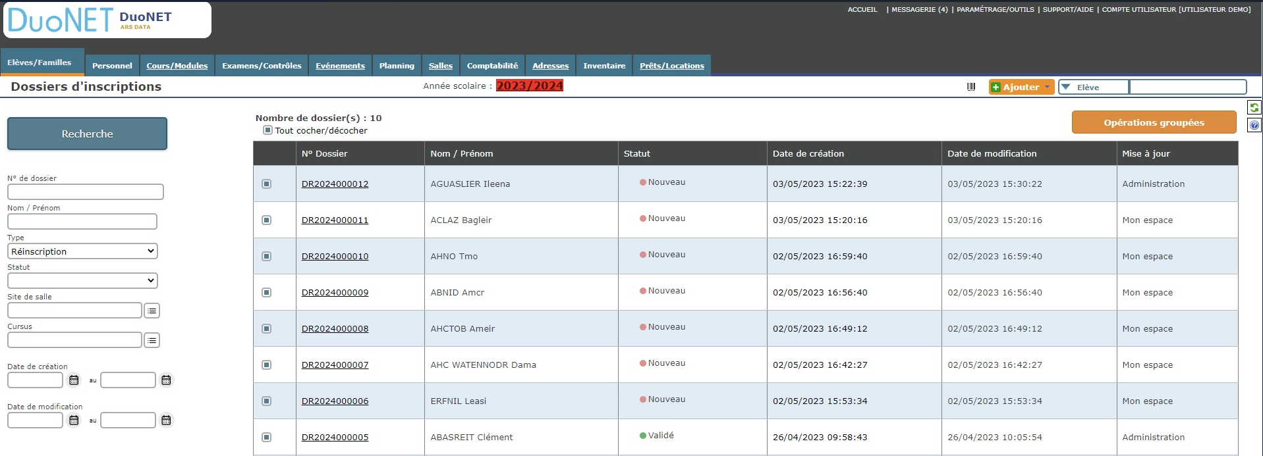The image size is (1263, 456).
Task: Open the Prêts/Locations tab
Action: 672,65
